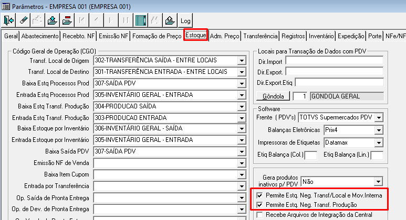Switch to the Transferência tab
The height and width of the screenshot is (220, 406).
260,36
